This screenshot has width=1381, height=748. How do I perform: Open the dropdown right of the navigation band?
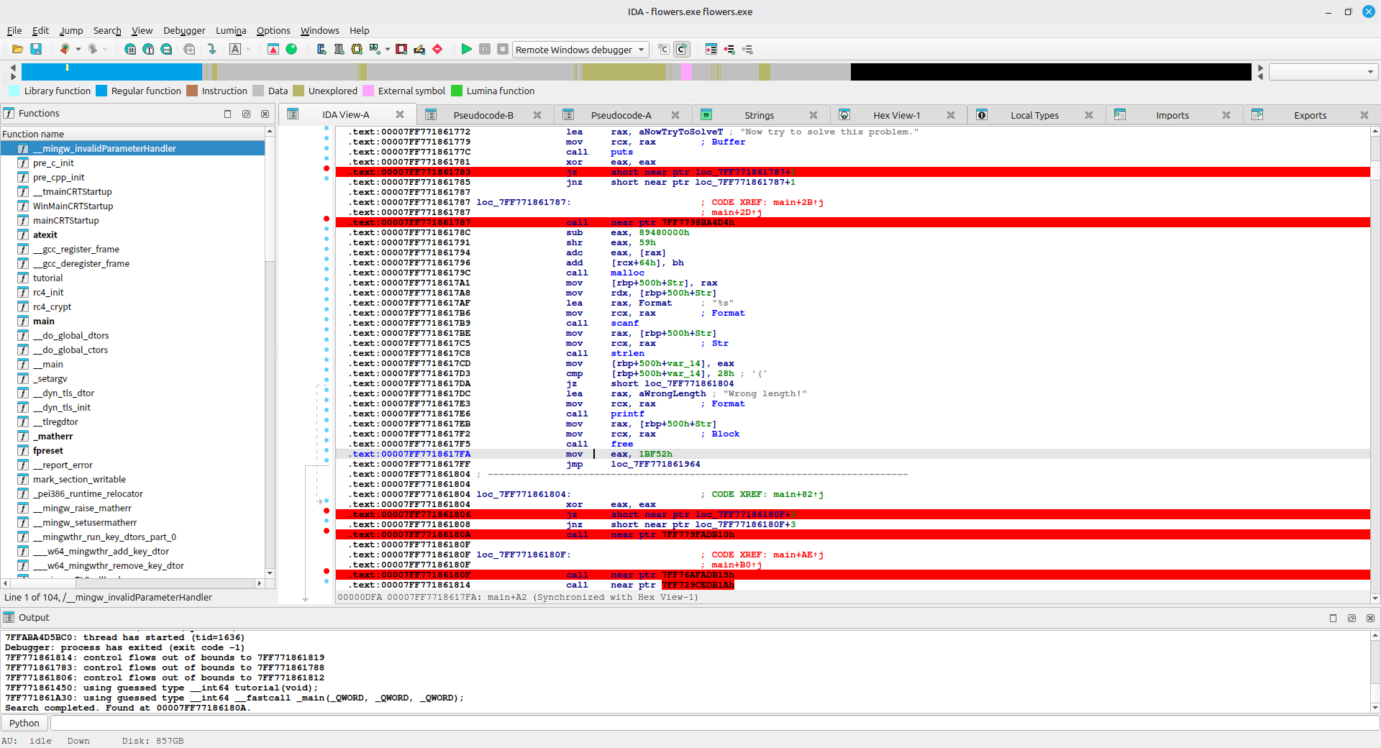tap(1369, 72)
